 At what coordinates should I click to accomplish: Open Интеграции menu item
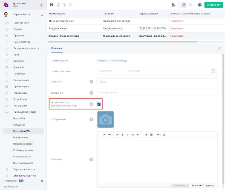pos(20,105)
